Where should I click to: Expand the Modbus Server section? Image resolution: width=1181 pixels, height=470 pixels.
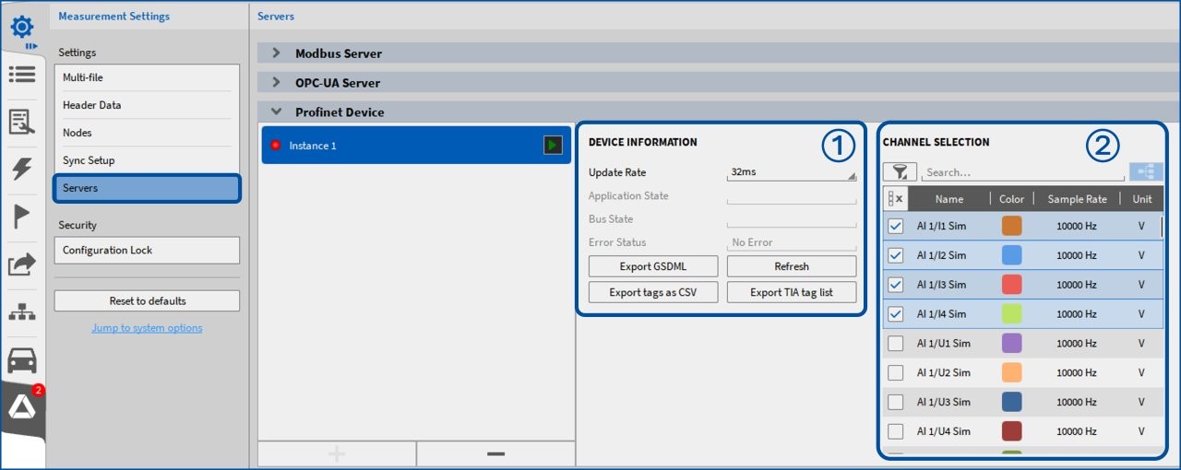[x=276, y=53]
